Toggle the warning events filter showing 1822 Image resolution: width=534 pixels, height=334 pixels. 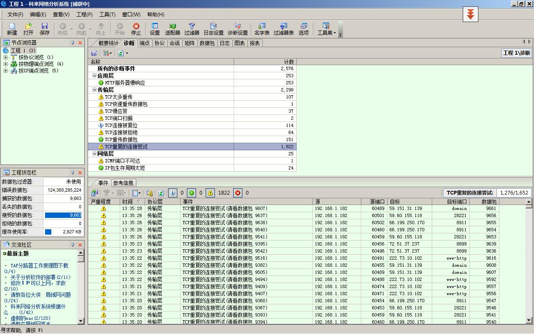coord(210,192)
